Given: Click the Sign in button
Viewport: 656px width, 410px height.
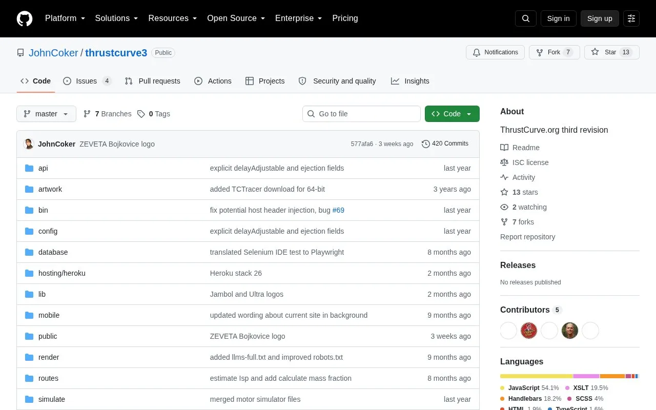Looking at the screenshot, I should [558, 18].
